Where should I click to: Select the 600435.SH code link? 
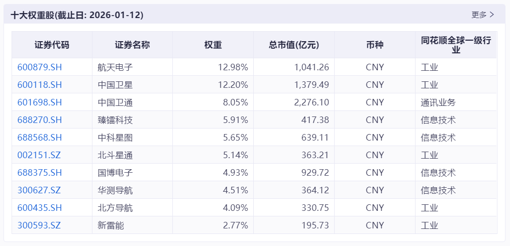40,208
